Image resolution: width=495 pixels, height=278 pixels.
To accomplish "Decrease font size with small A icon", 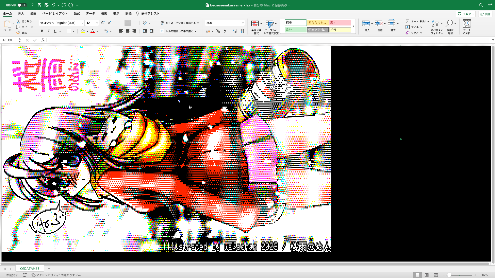I will click(109, 23).
